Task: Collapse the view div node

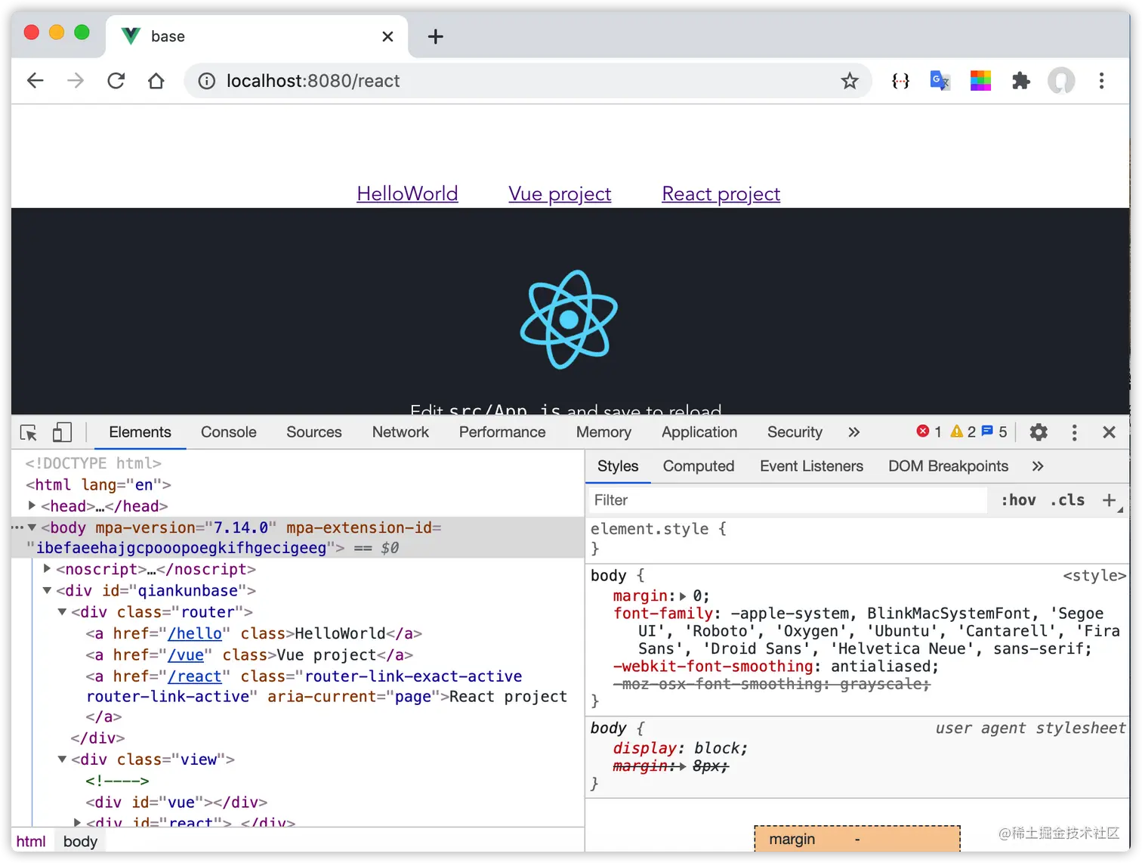Action: click(62, 759)
